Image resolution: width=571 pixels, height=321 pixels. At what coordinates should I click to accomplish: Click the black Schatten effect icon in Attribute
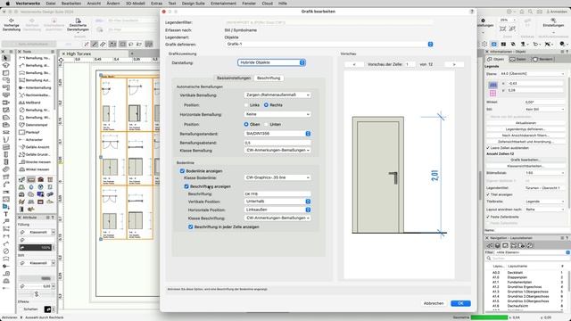point(47,309)
